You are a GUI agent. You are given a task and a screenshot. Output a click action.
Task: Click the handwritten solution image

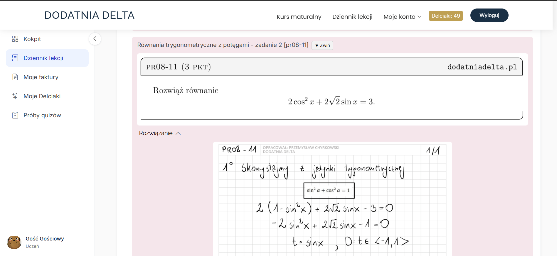[332, 199]
